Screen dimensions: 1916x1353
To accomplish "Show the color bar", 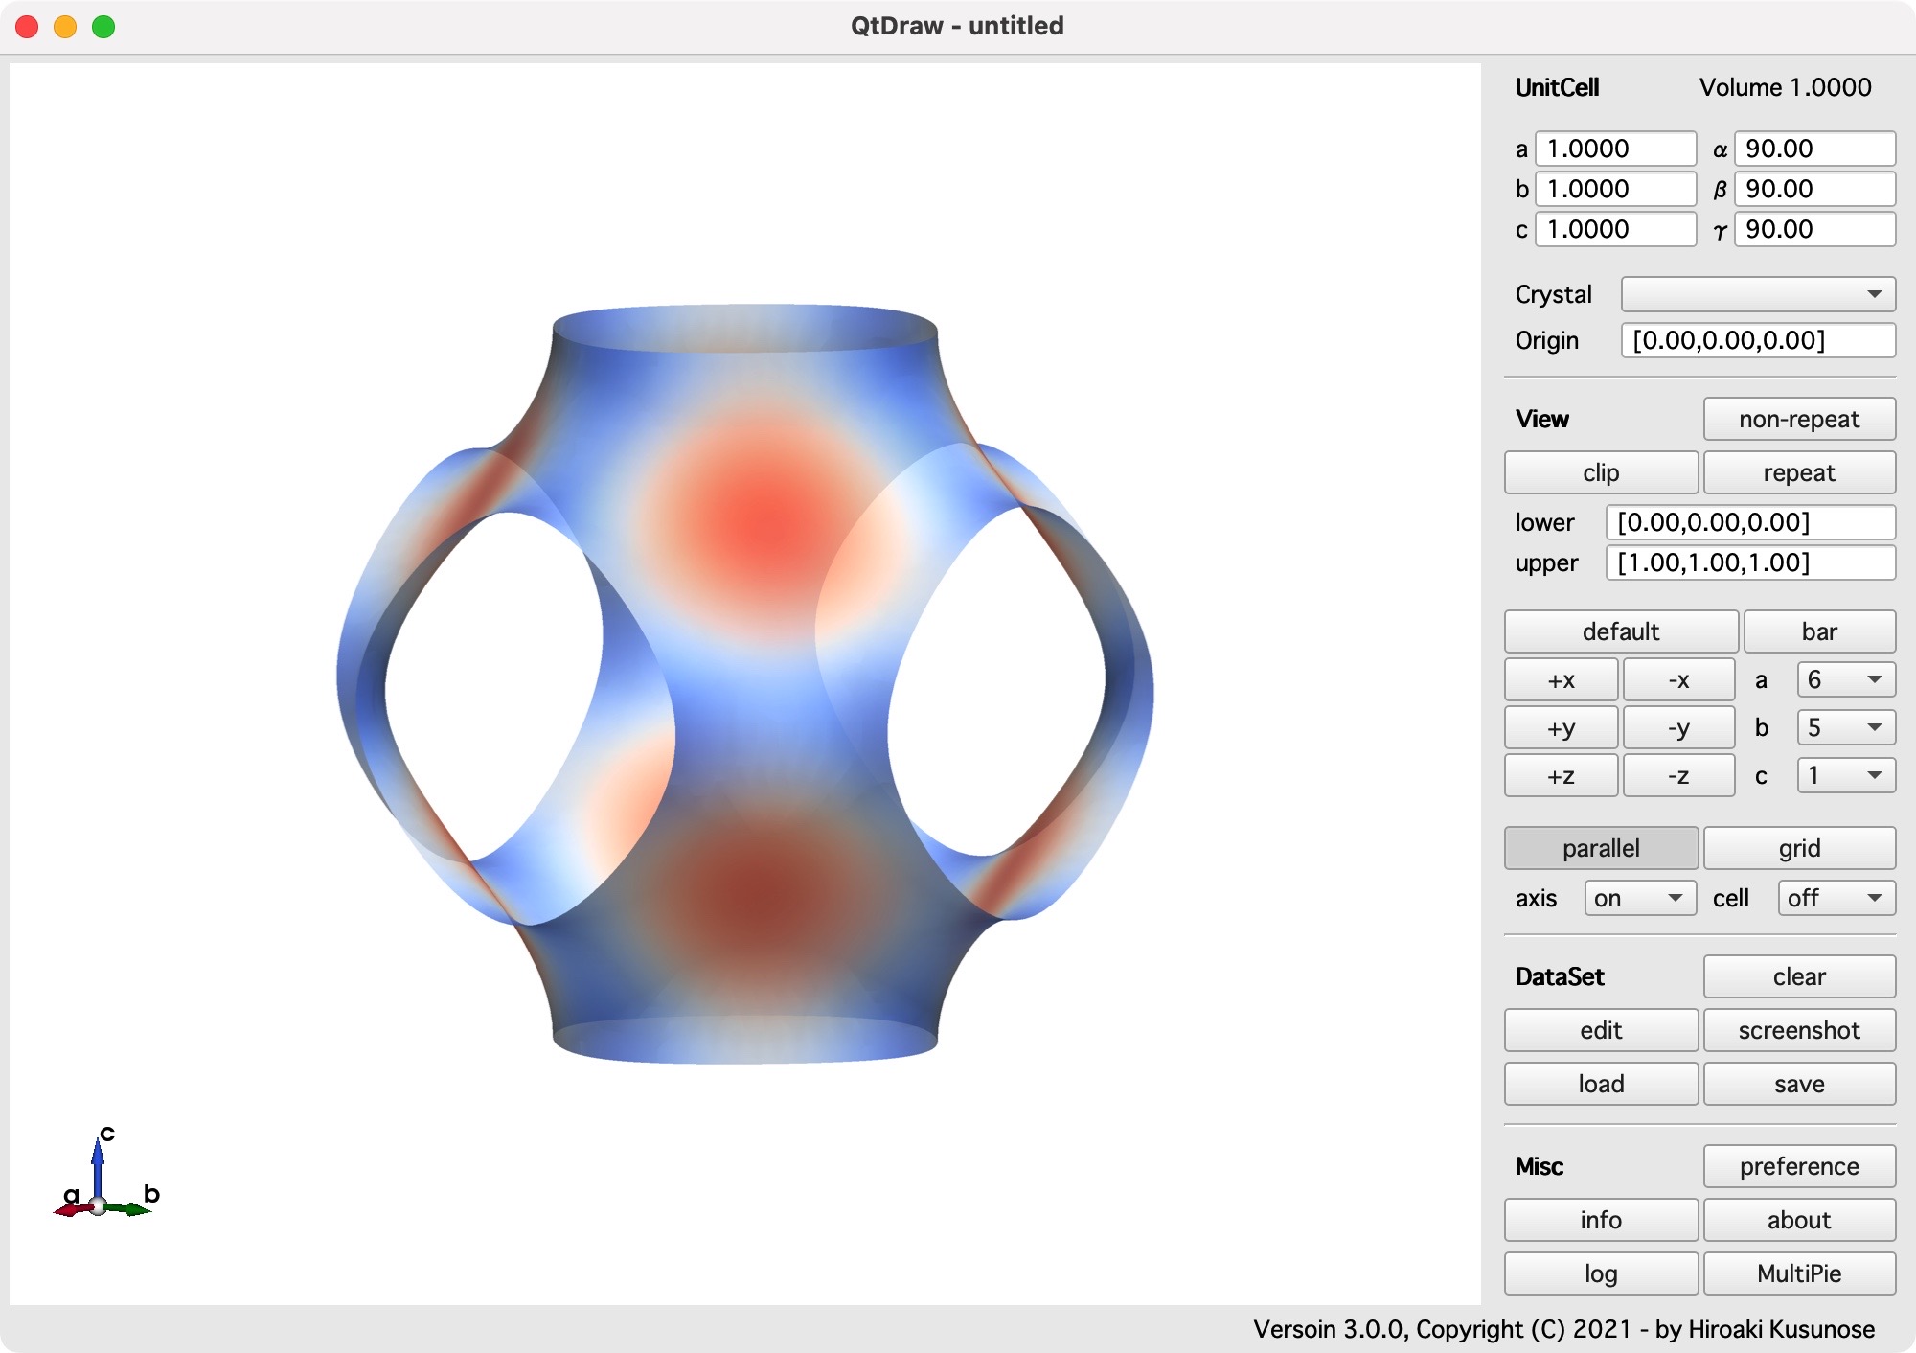I will 1818,631.
